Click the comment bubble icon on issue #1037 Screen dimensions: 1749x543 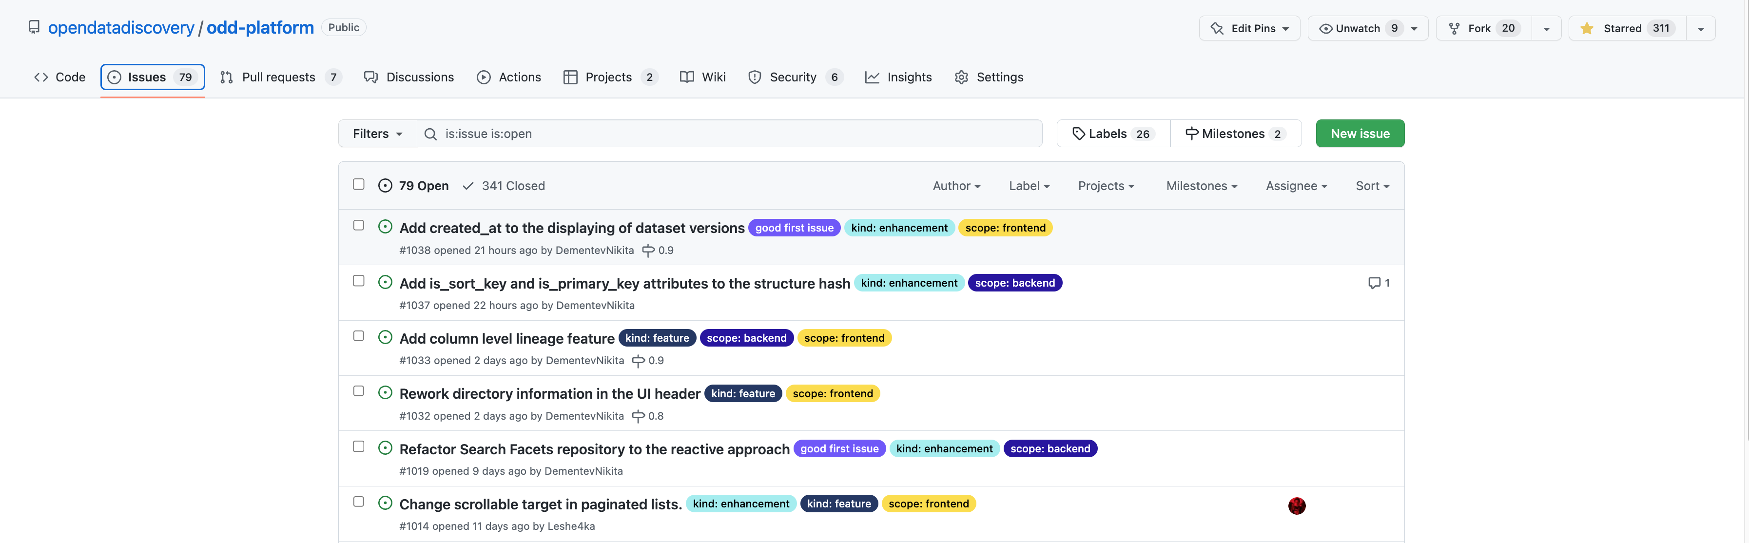click(x=1374, y=283)
